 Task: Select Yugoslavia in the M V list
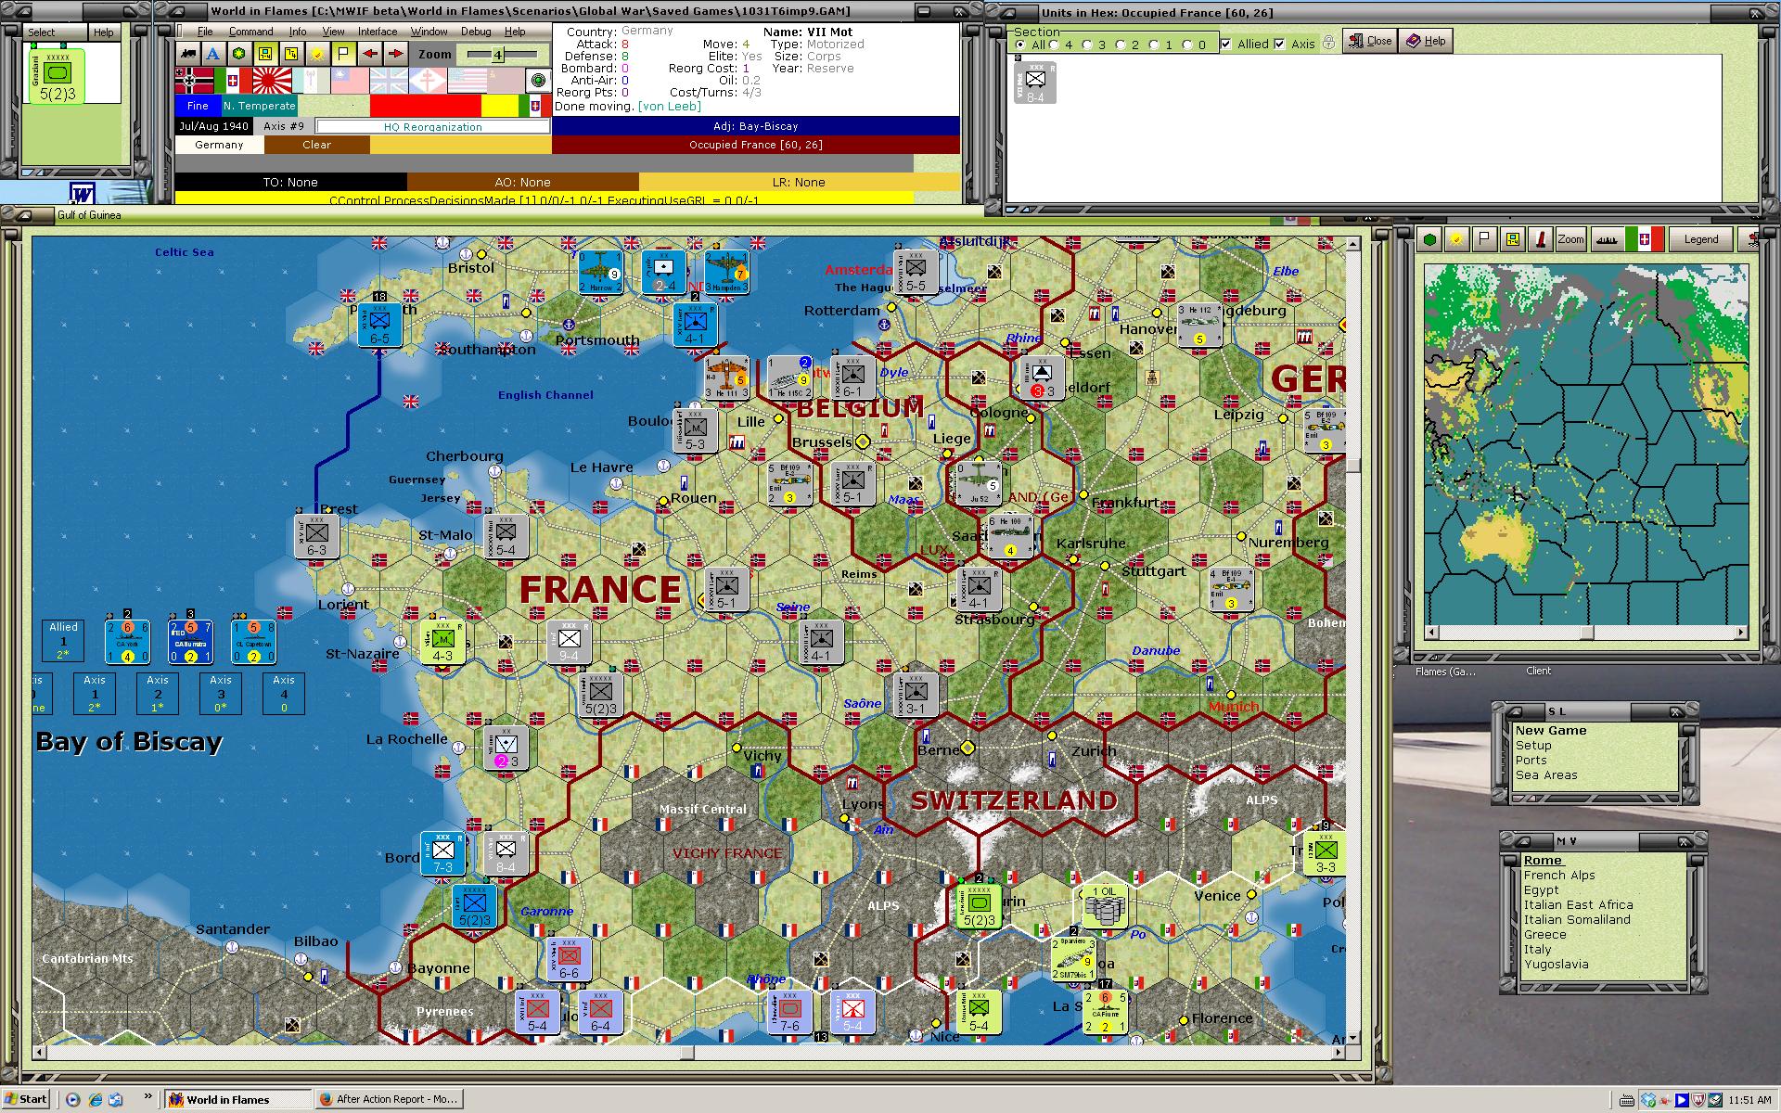click(1556, 965)
